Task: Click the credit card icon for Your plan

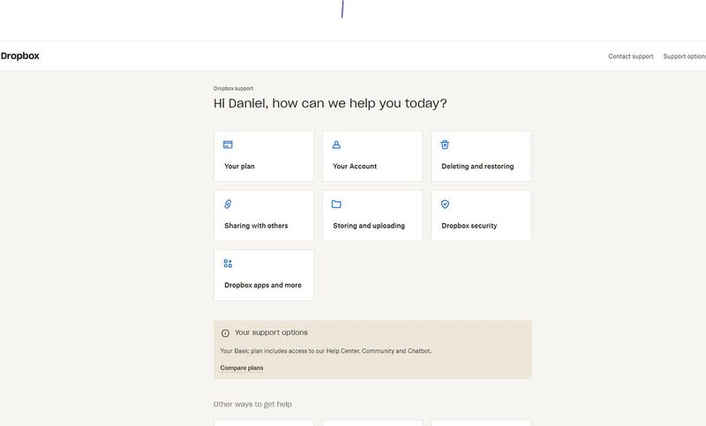Action: [228, 145]
